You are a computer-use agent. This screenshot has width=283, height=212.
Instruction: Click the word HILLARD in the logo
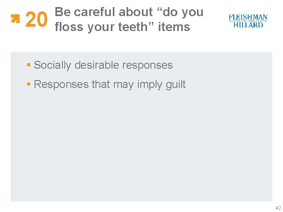click(248, 25)
